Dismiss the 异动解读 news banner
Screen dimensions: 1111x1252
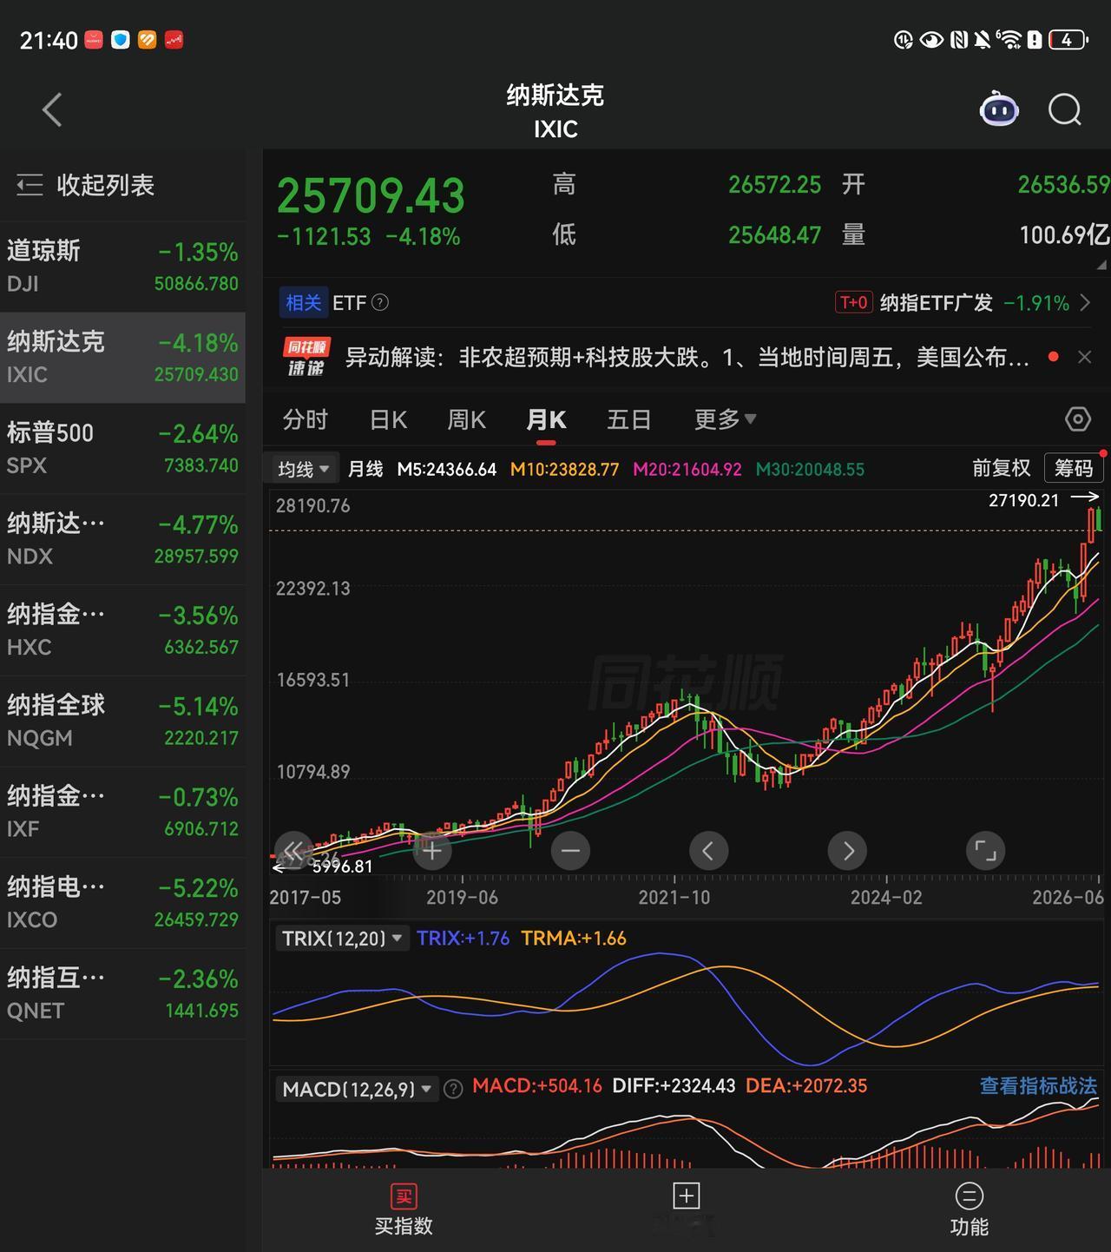click(x=1084, y=357)
